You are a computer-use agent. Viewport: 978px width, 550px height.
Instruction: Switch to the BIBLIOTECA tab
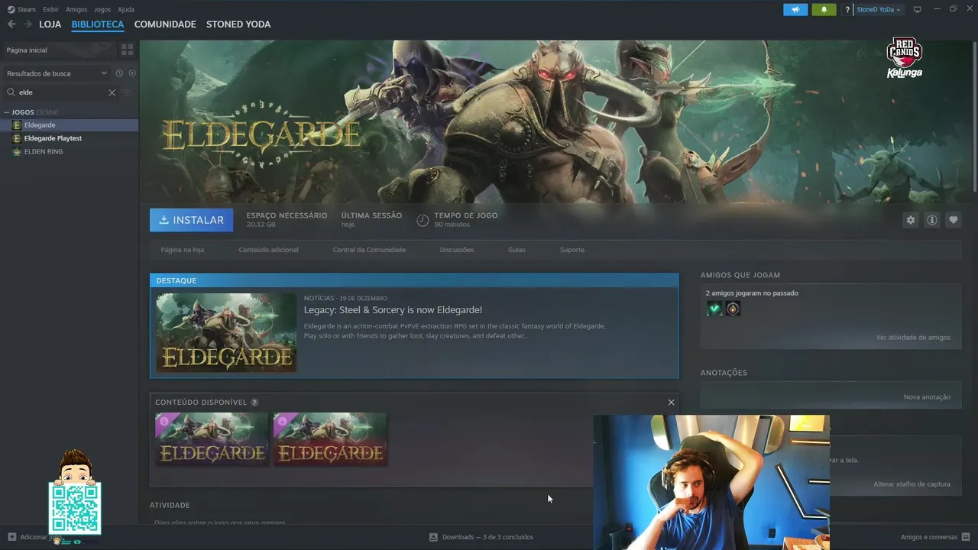98,24
